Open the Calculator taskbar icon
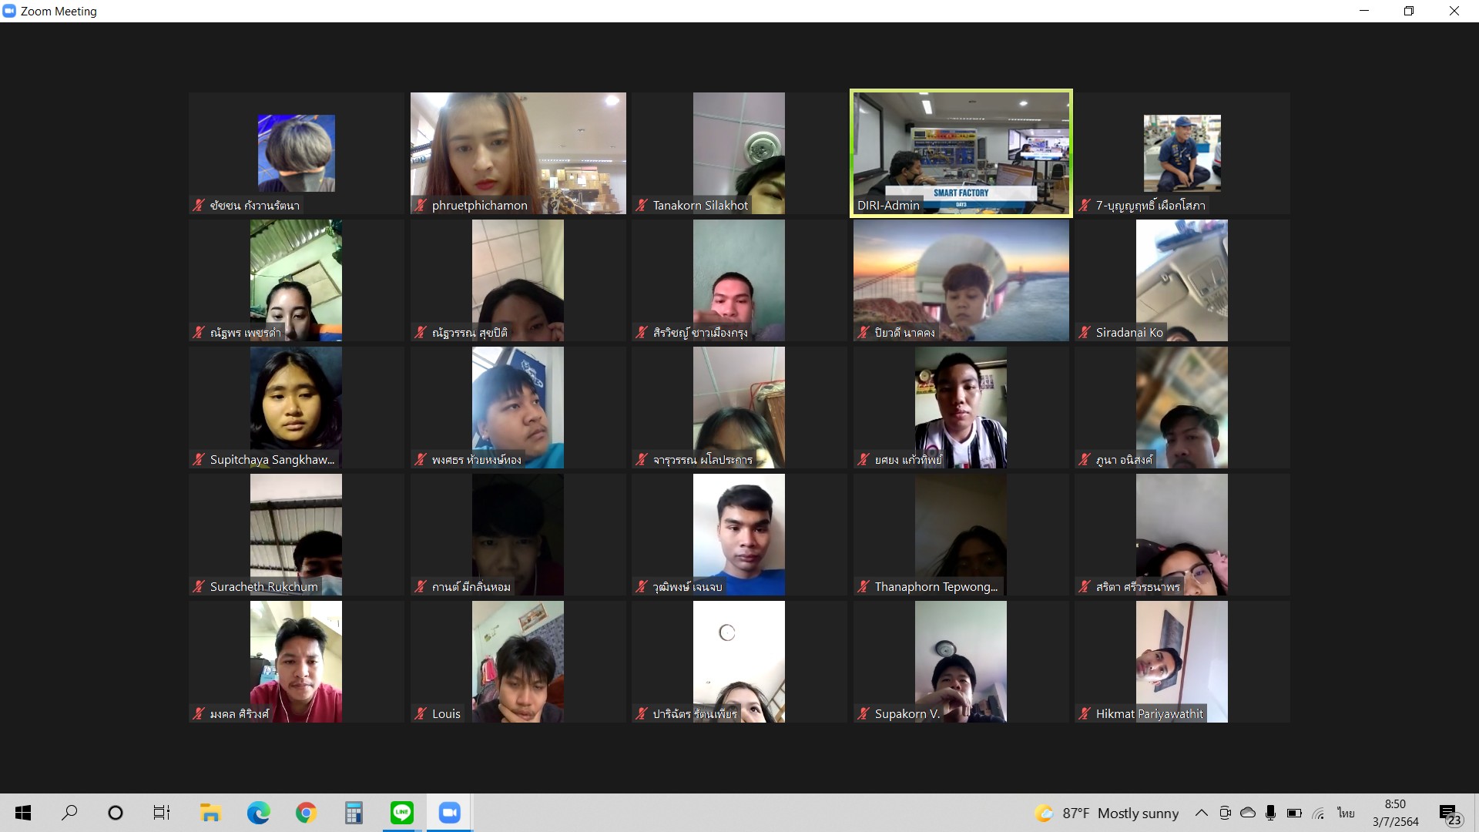Viewport: 1479px width, 832px height. [354, 813]
